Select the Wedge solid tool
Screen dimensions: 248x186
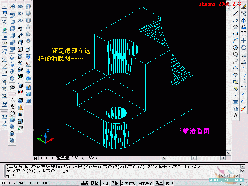point(28,34)
